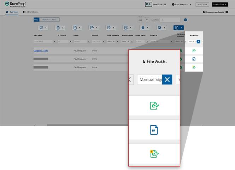The width and height of the screenshot is (235, 170).
Task: Clear the Owner filter
Action: tap(89, 42)
